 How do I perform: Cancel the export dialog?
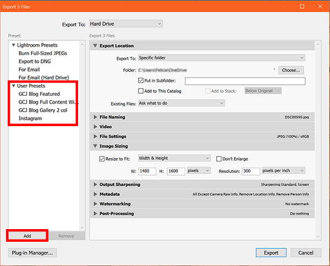tap(306, 253)
